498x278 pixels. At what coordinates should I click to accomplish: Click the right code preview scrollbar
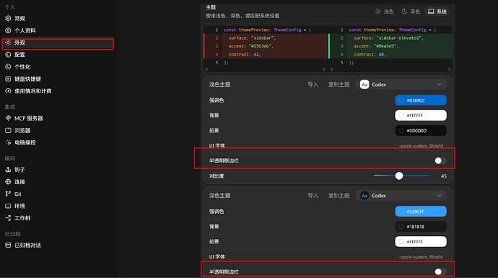tap(390, 69)
